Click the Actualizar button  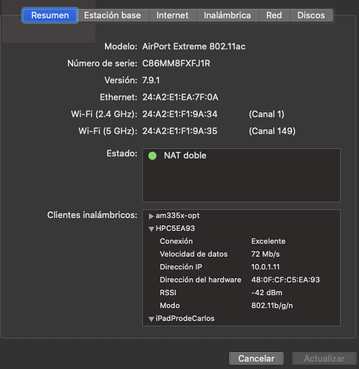click(324, 359)
